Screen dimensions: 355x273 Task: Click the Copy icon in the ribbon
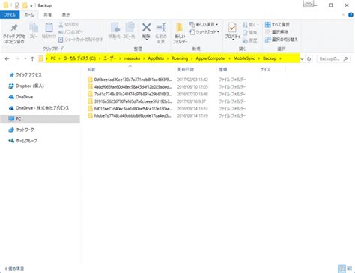coord(34,28)
